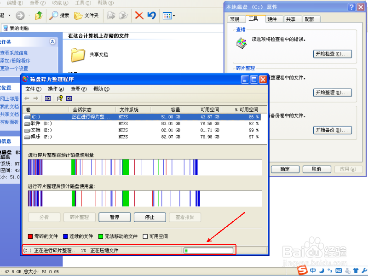Screen dimensions: 368x276
Task: Select the 软件 (D:) volume row
Action: [x=142, y=123]
